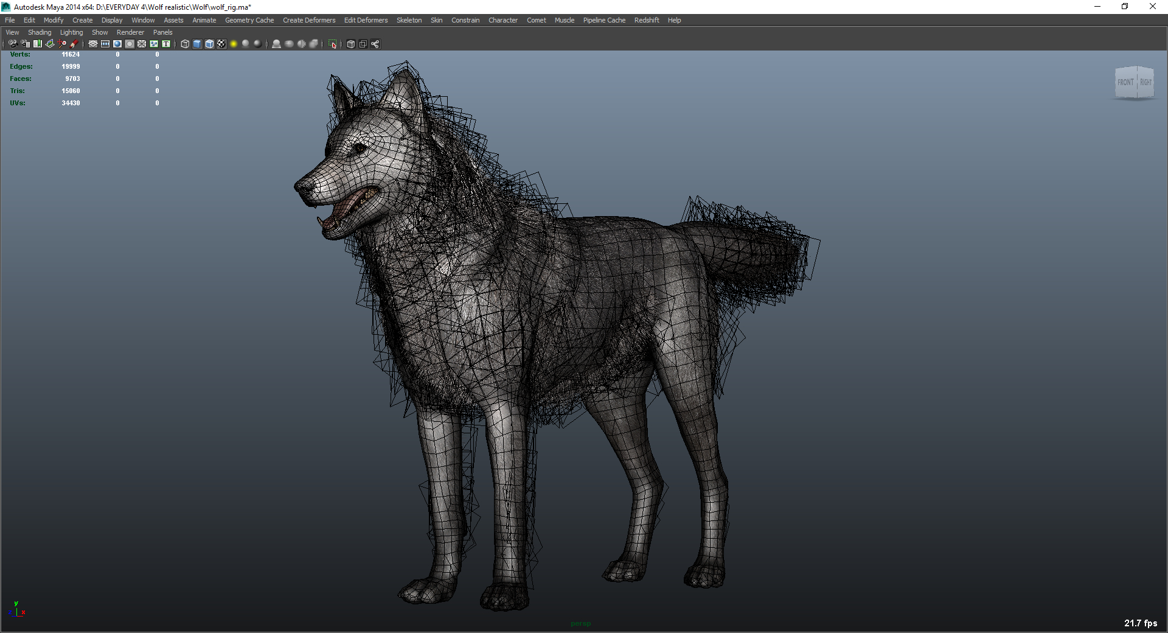1168x633 pixels.
Task: Open the camera bookmarks icon
Action: click(x=38, y=44)
